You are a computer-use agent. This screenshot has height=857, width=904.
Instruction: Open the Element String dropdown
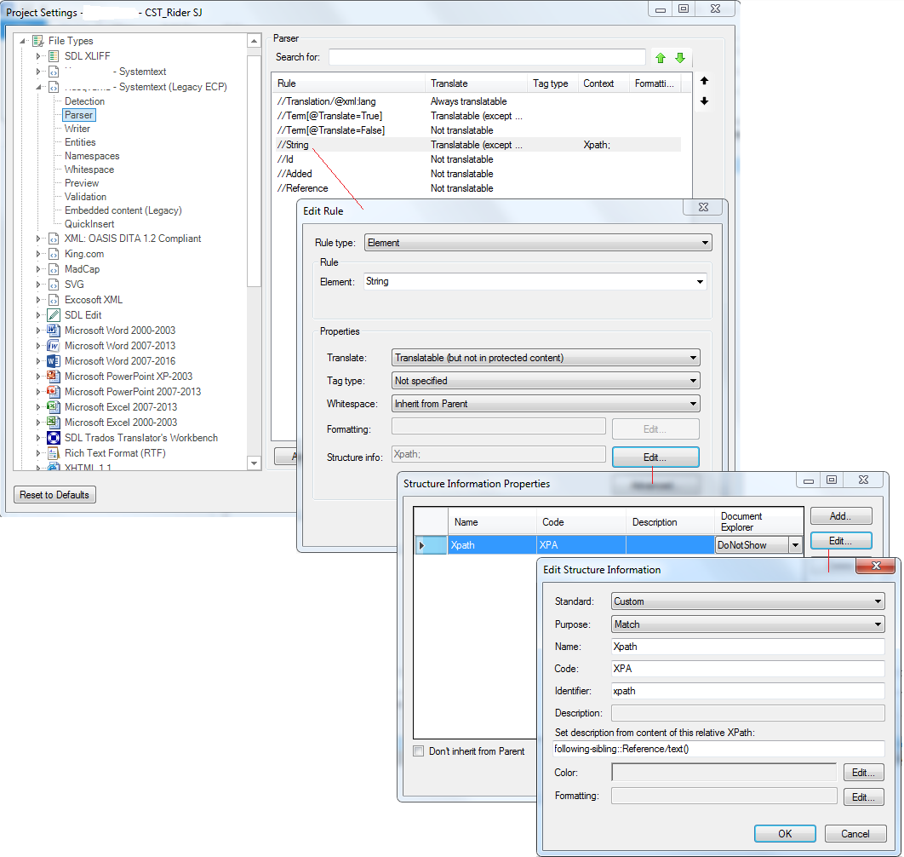pyautogui.click(x=700, y=282)
